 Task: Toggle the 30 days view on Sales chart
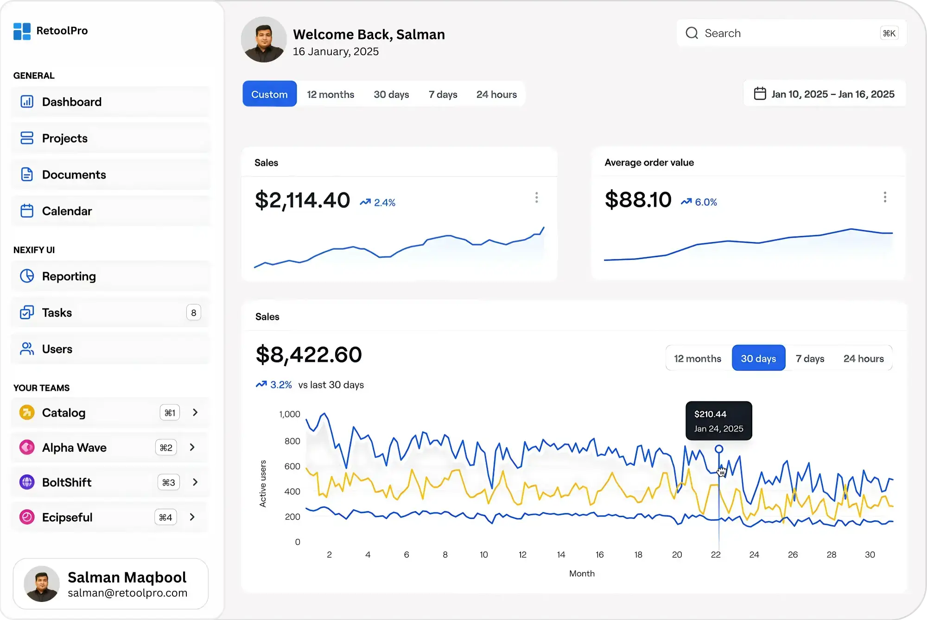click(758, 358)
